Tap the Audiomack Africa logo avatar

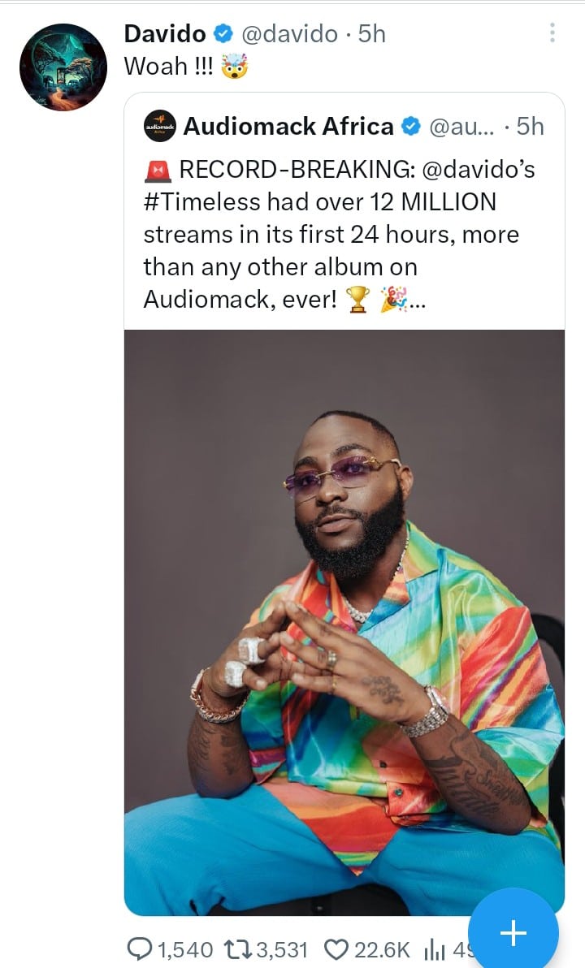coord(160,126)
